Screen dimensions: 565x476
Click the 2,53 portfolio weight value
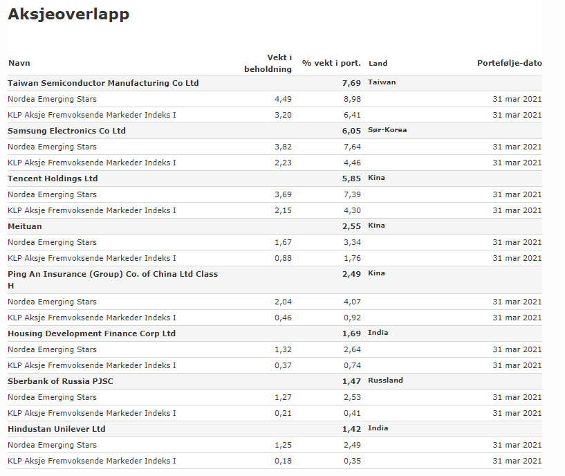(352, 397)
